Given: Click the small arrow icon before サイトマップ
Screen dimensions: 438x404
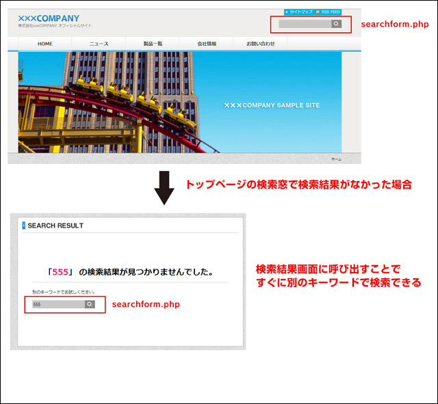Looking at the screenshot, I should click(x=287, y=12).
